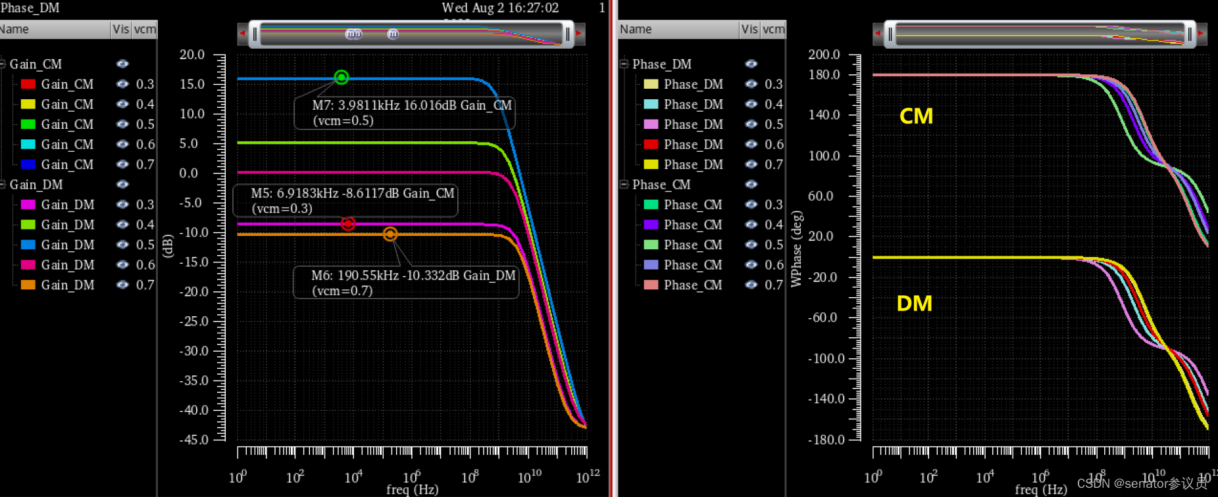Toggle visibility of Phase_DM group
The image size is (1218, 497).
tap(751, 64)
